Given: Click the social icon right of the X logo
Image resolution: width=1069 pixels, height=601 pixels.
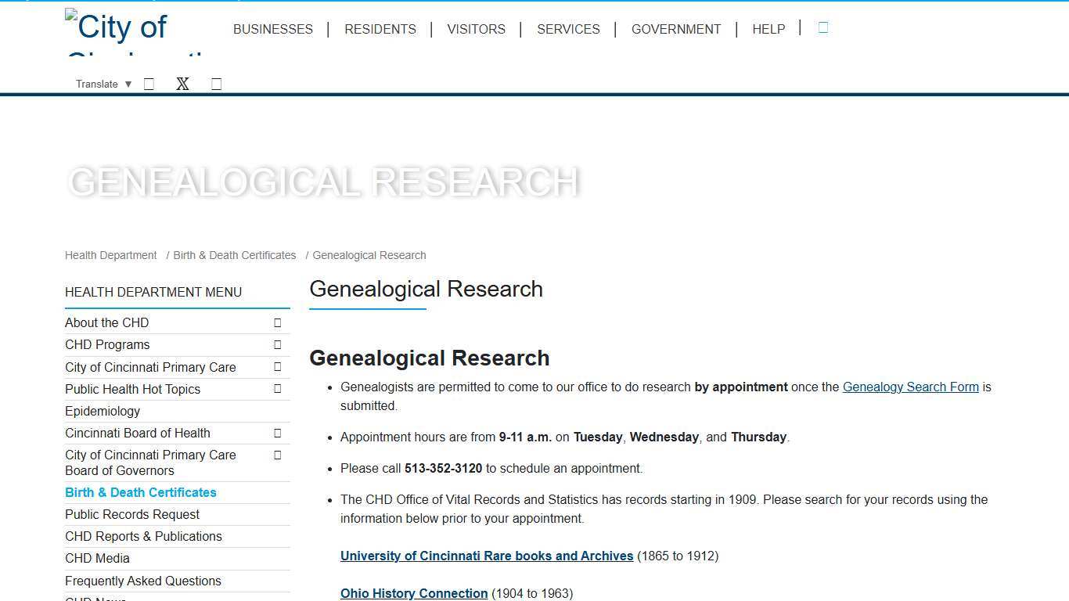Looking at the screenshot, I should (216, 84).
